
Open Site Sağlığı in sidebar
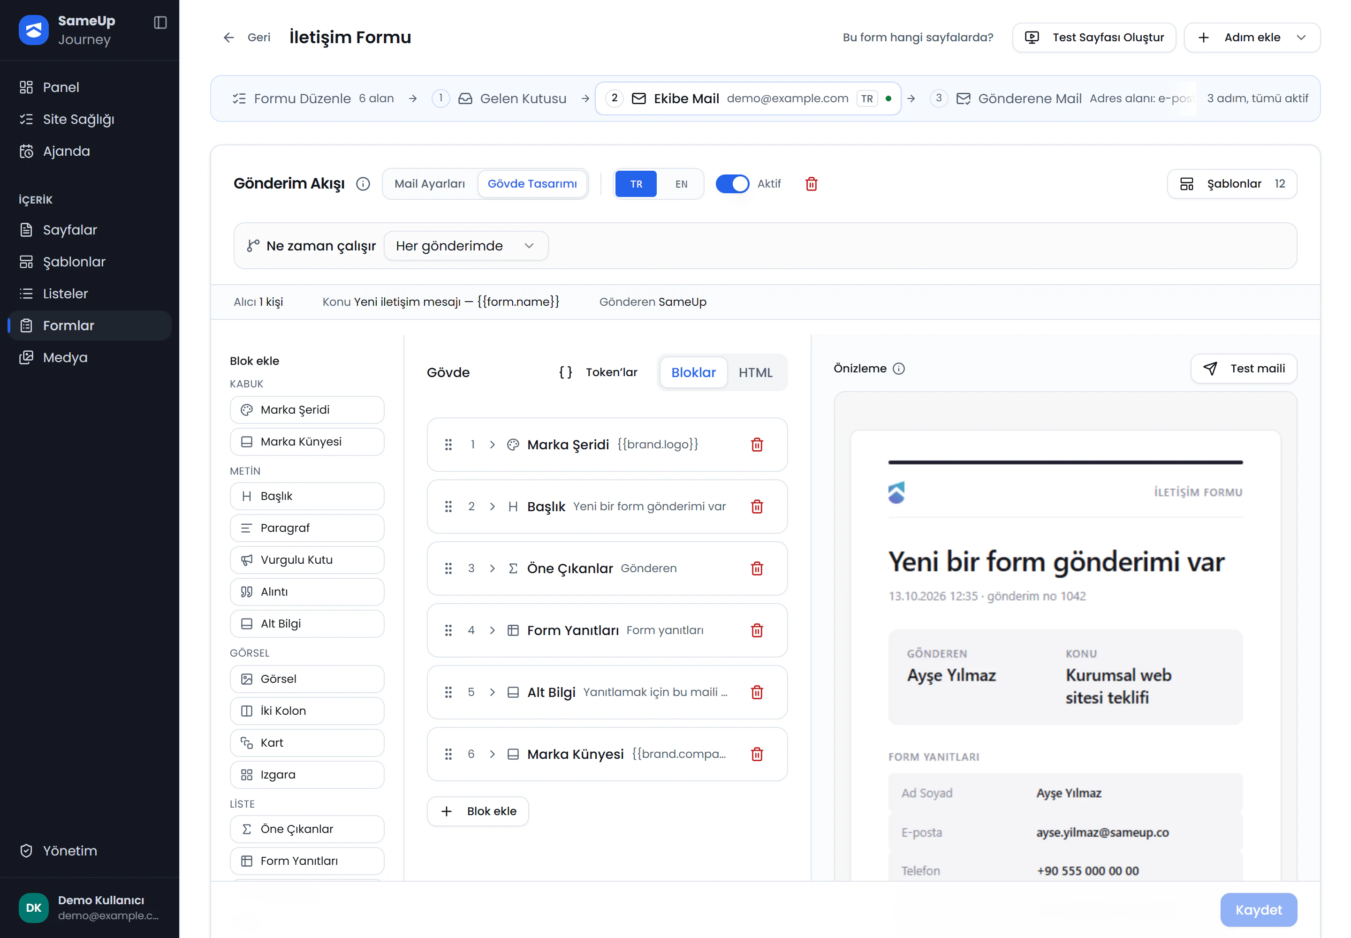click(89, 119)
